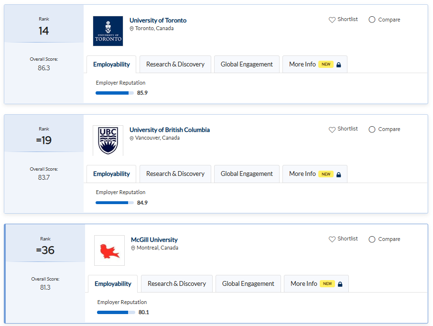Viewport: 433px width, 326px height.
Task: Click lock icon on Toronto More Info tab
Action: (x=339, y=65)
